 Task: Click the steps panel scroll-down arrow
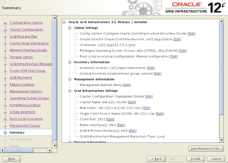pos(55,146)
